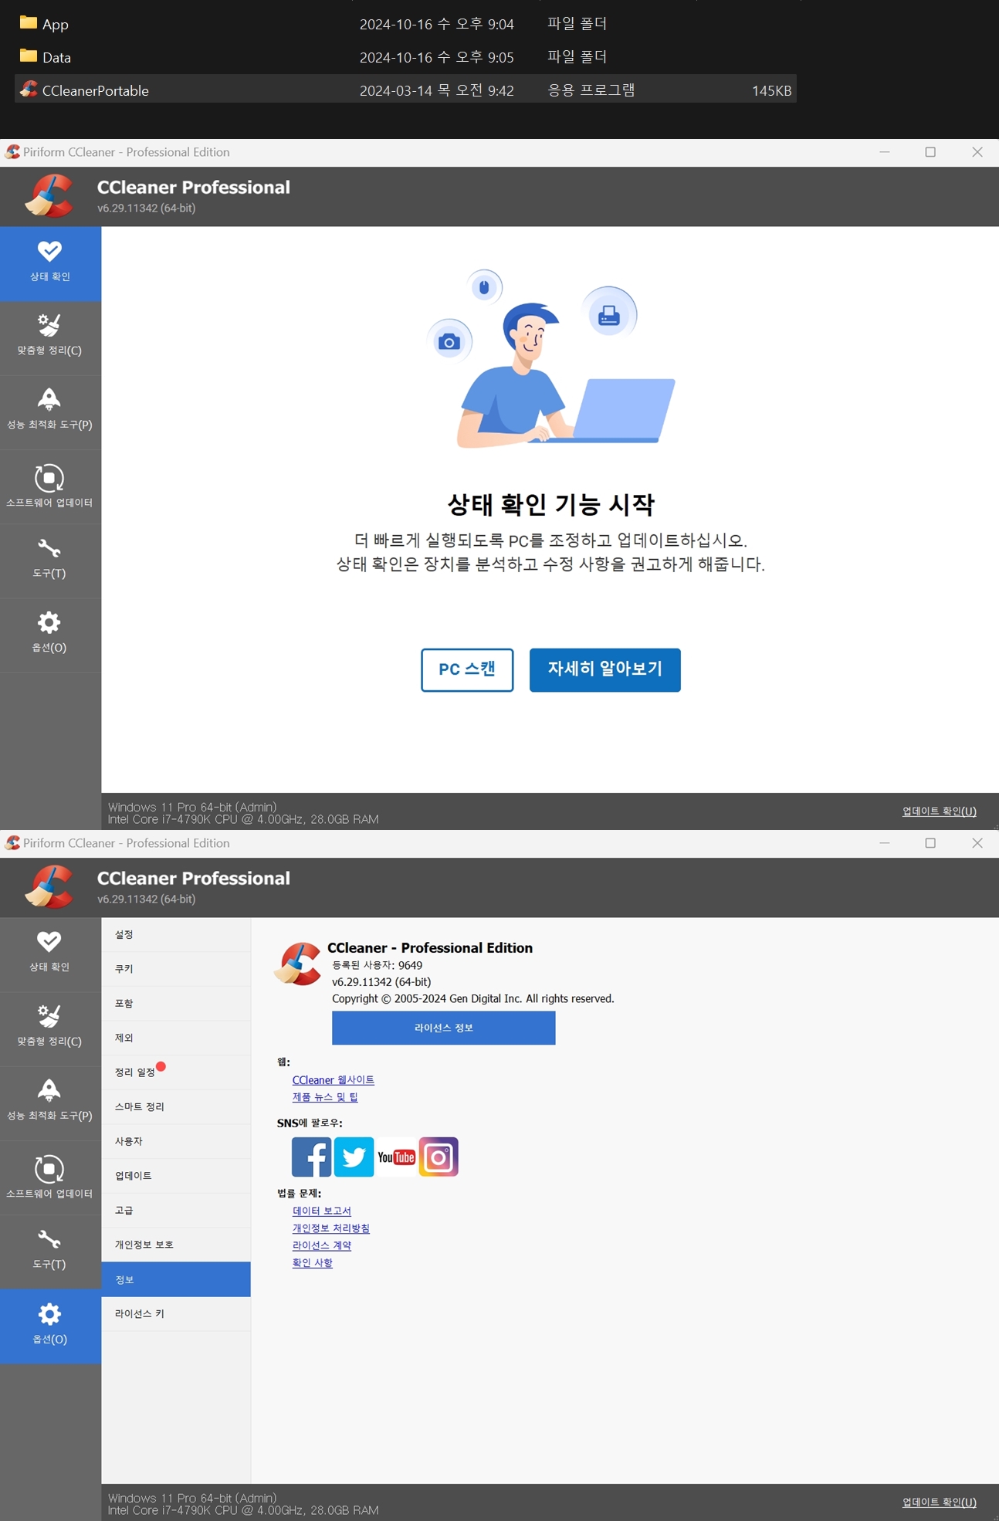
Task: Open 성능 최적화 도구(P) in lower window
Action: [50, 1103]
